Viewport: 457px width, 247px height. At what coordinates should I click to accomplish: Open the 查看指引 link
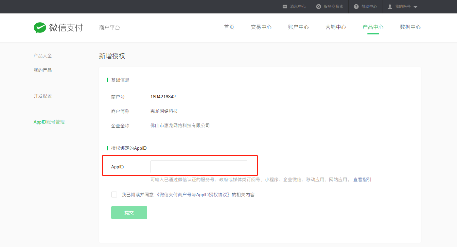coord(362,180)
